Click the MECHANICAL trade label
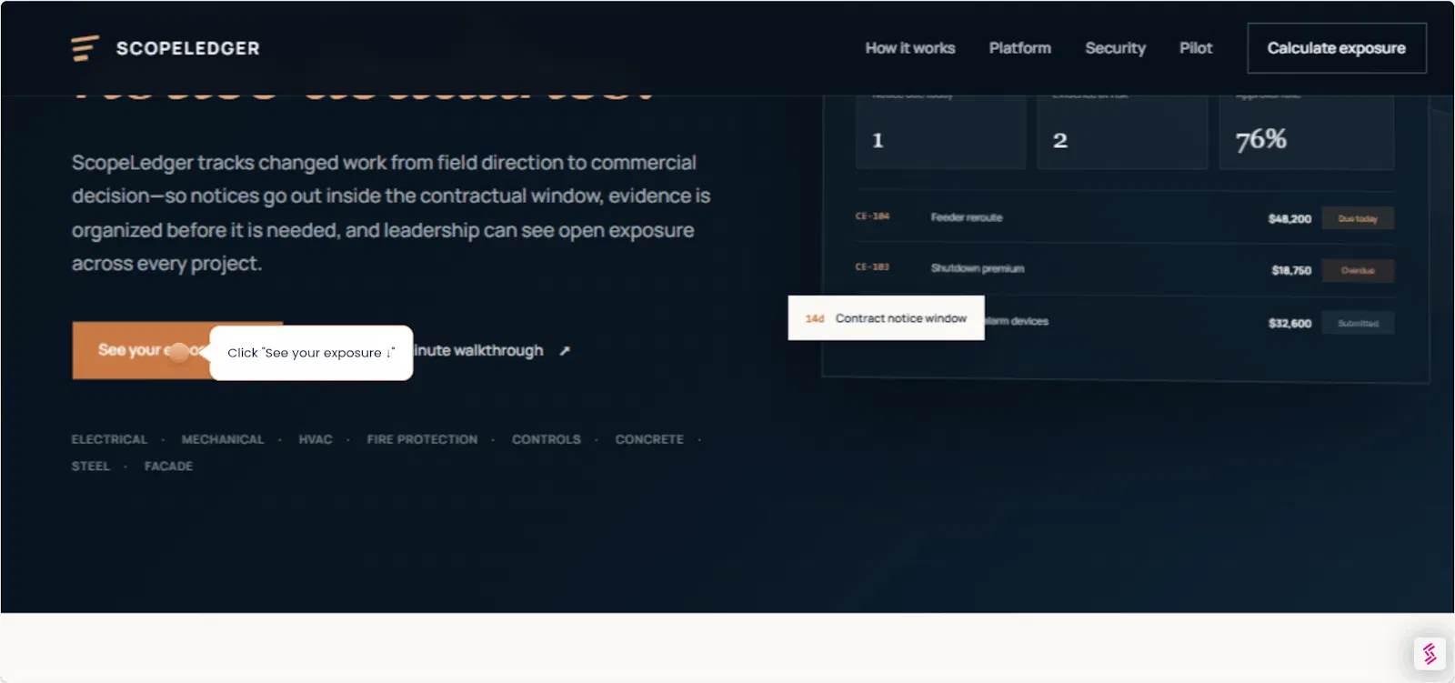The width and height of the screenshot is (1455, 683). tap(223, 439)
